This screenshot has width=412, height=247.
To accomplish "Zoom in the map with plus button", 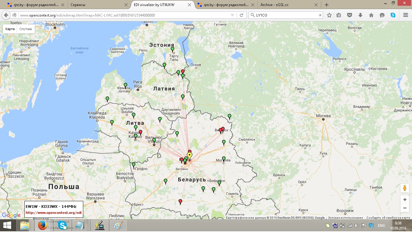I will coord(405,200).
